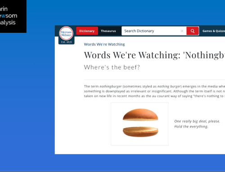Click the caption line "Hold the everything."
225x172 pixels.
[191, 127]
